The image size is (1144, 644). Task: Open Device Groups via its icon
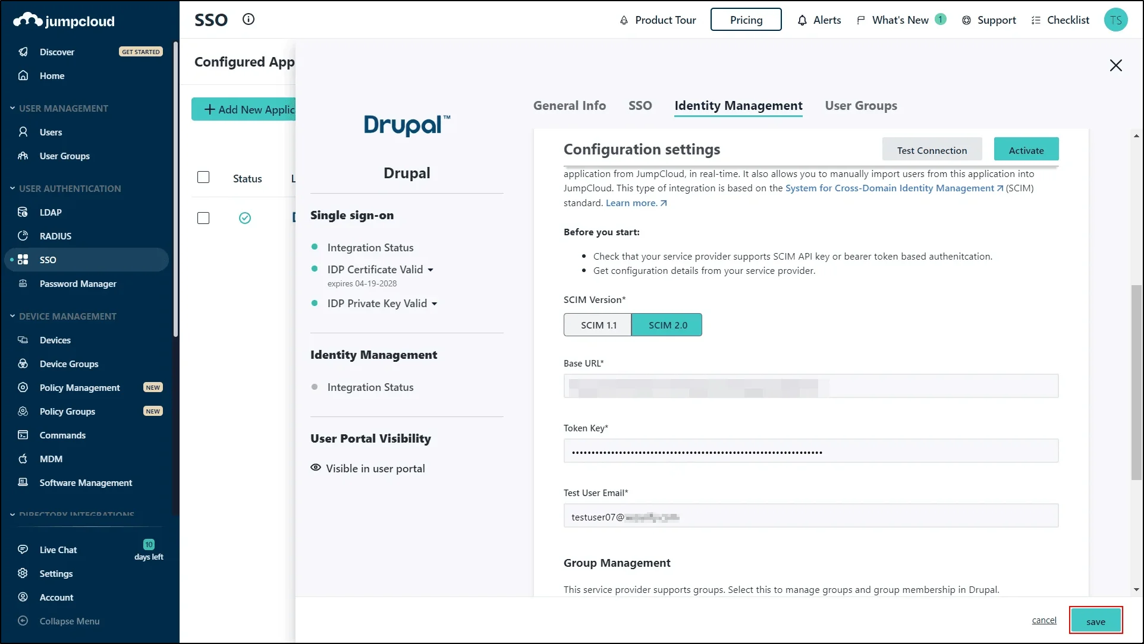click(x=23, y=364)
